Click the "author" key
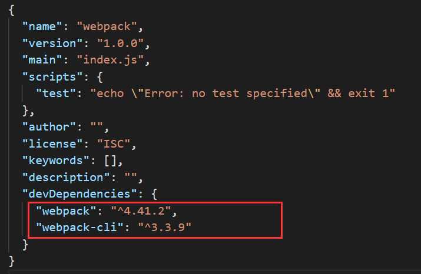This screenshot has height=274, width=421. (x=49, y=127)
